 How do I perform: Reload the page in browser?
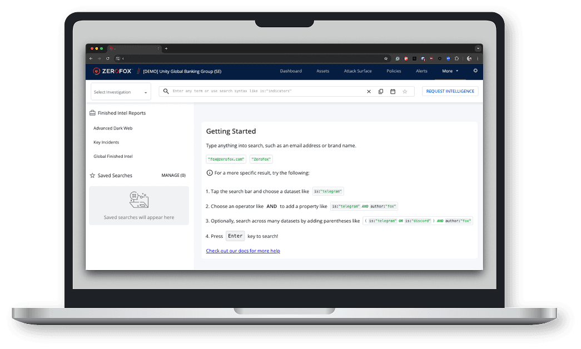[108, 58]
